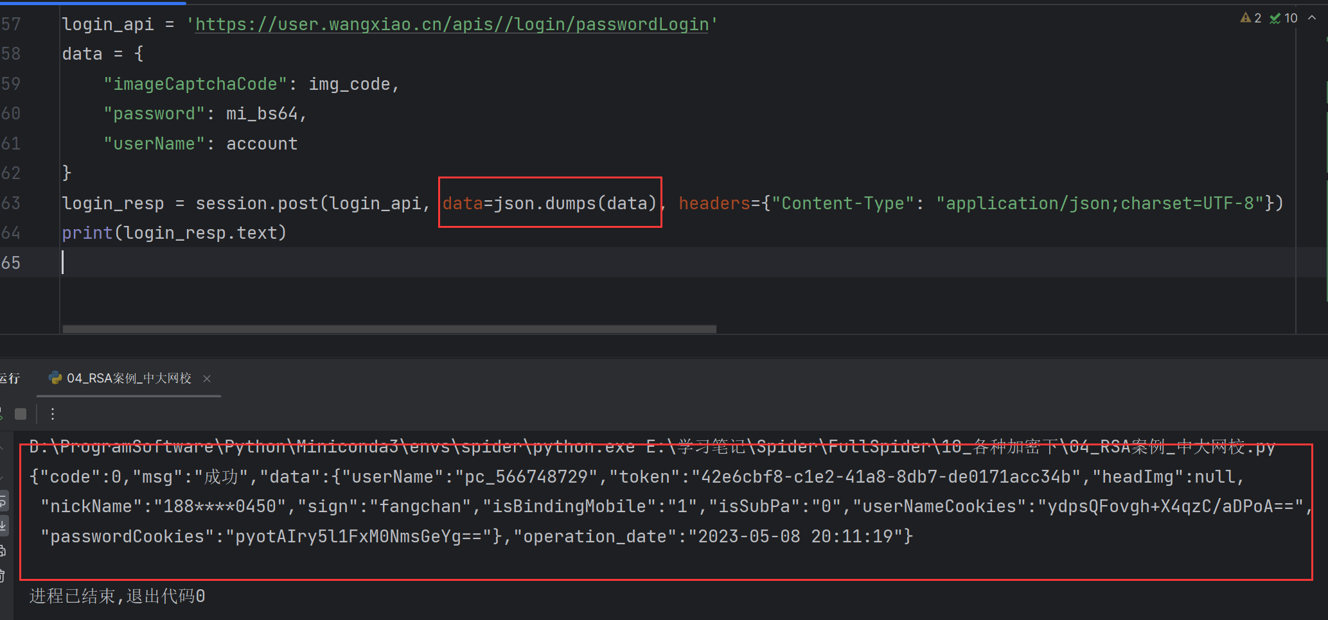Collapse inspections widget via the up chevron
This screenshot has height=620, width=1328.
(1312, 18)
